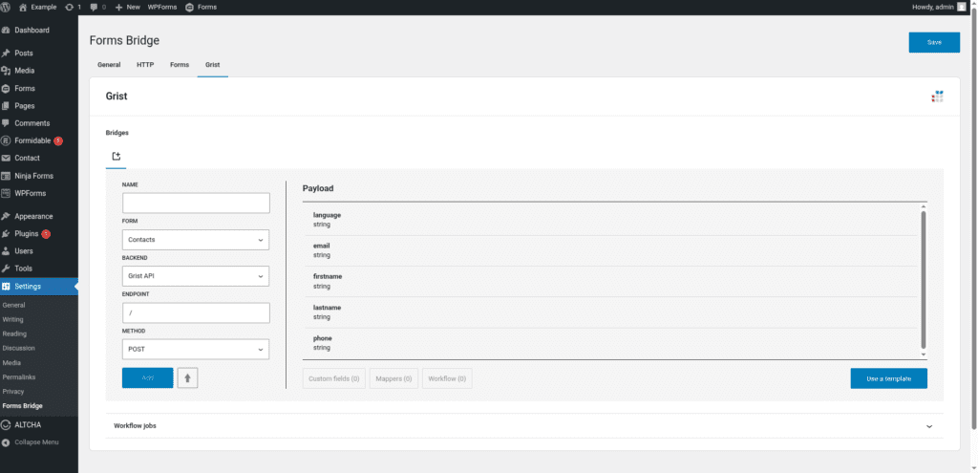Click the blue Save button
This screenshot has height=473, width=978.
click(934, 42)
